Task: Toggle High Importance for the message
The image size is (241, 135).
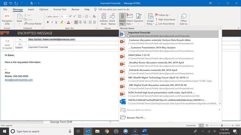Action: (165, 19)
